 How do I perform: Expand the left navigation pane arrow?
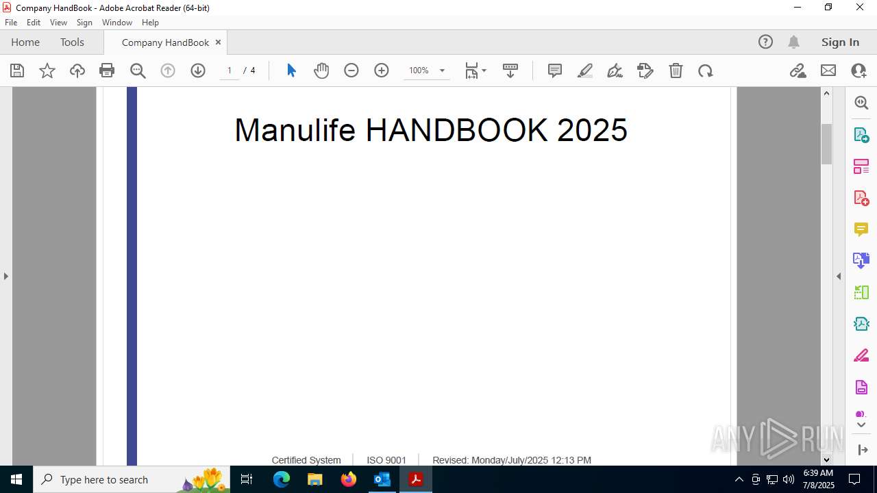(6, 276)
